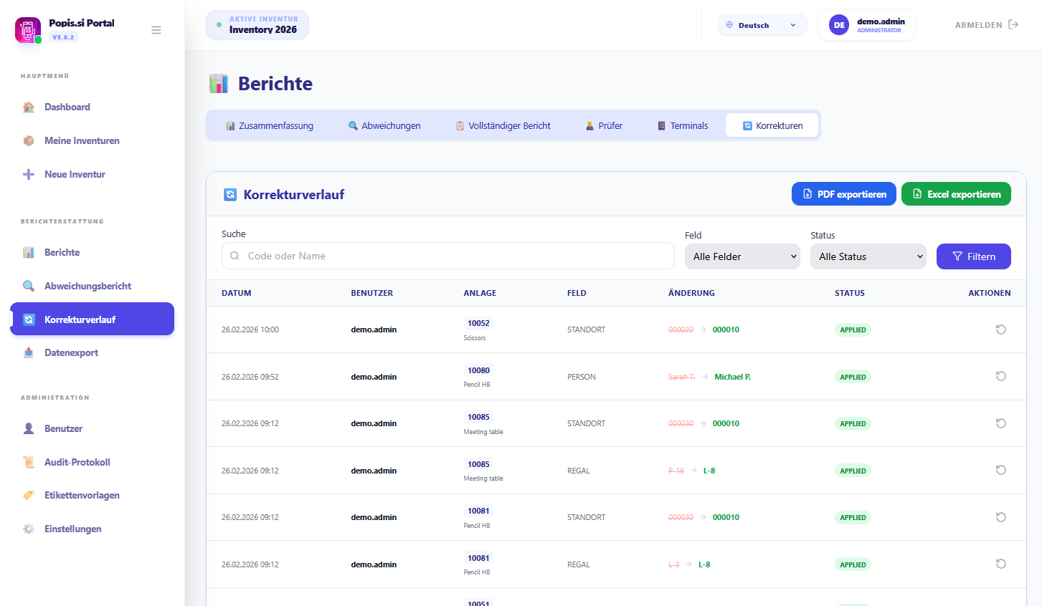The image size is (1042, 606).
Task: Switch to the Abweichungen tab
Action: pyautogui.click(x=384, y=126)
